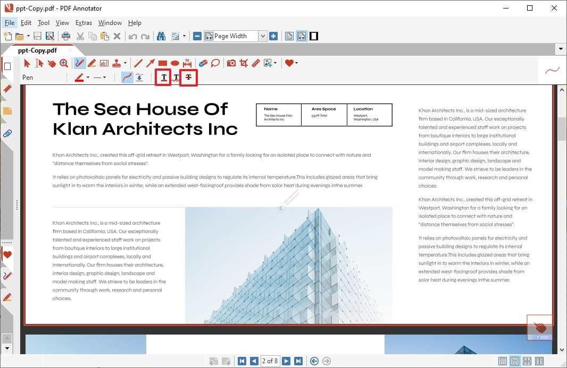Click the Undo arrow
The height and width of the screenshot is (368, 567).
[x=133, y=36]
